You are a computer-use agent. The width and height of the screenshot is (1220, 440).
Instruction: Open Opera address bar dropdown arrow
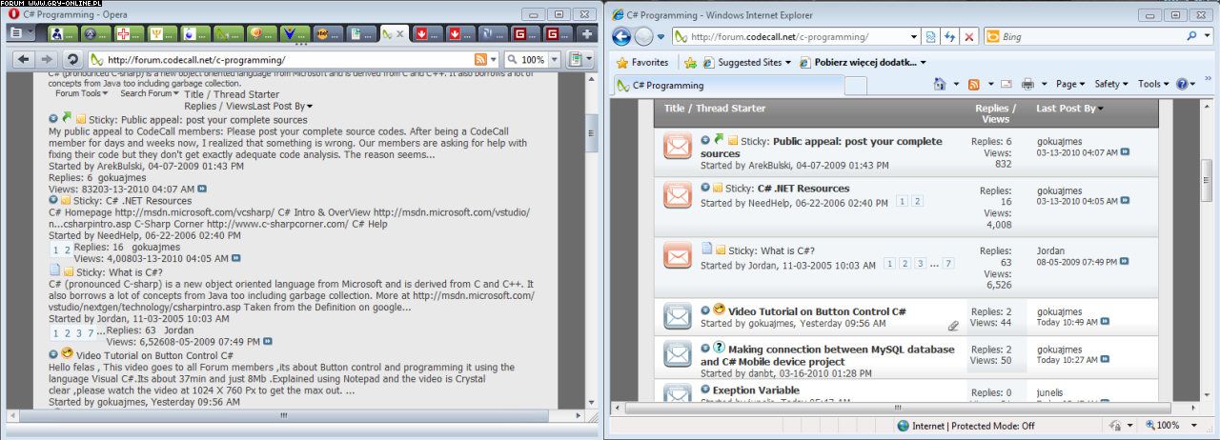click(x=493, y=60)
